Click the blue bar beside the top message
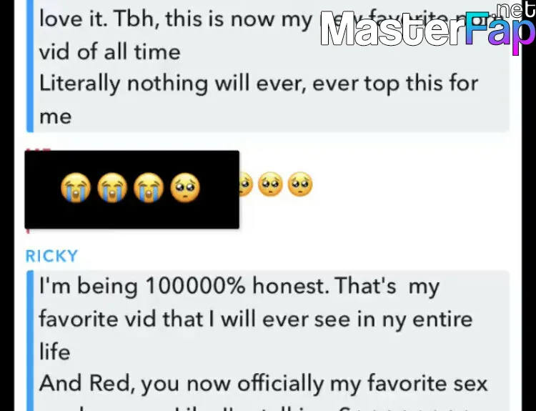This screenshot has height=411, width=536. (x=30, y=66)
